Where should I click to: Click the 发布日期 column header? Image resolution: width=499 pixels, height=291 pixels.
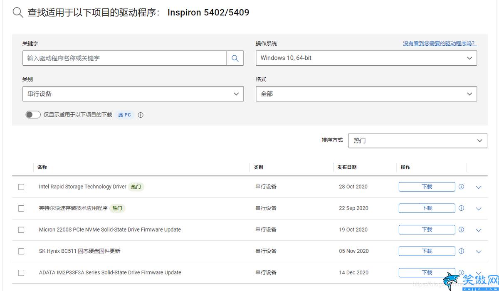pos(347,167)
